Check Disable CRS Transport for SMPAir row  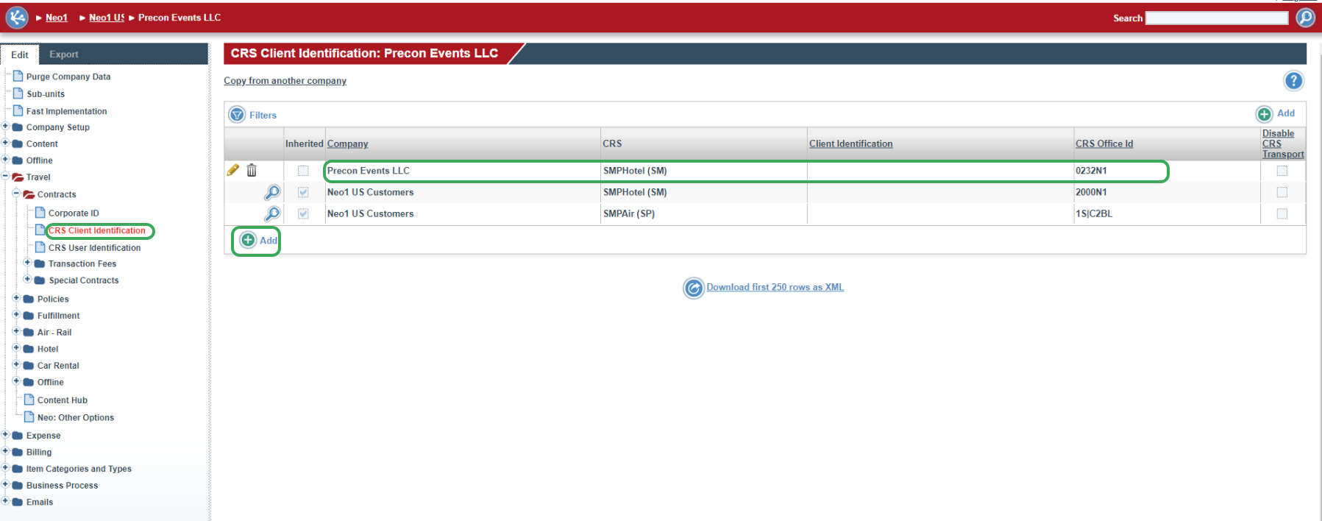click(x=1282, y=213)
